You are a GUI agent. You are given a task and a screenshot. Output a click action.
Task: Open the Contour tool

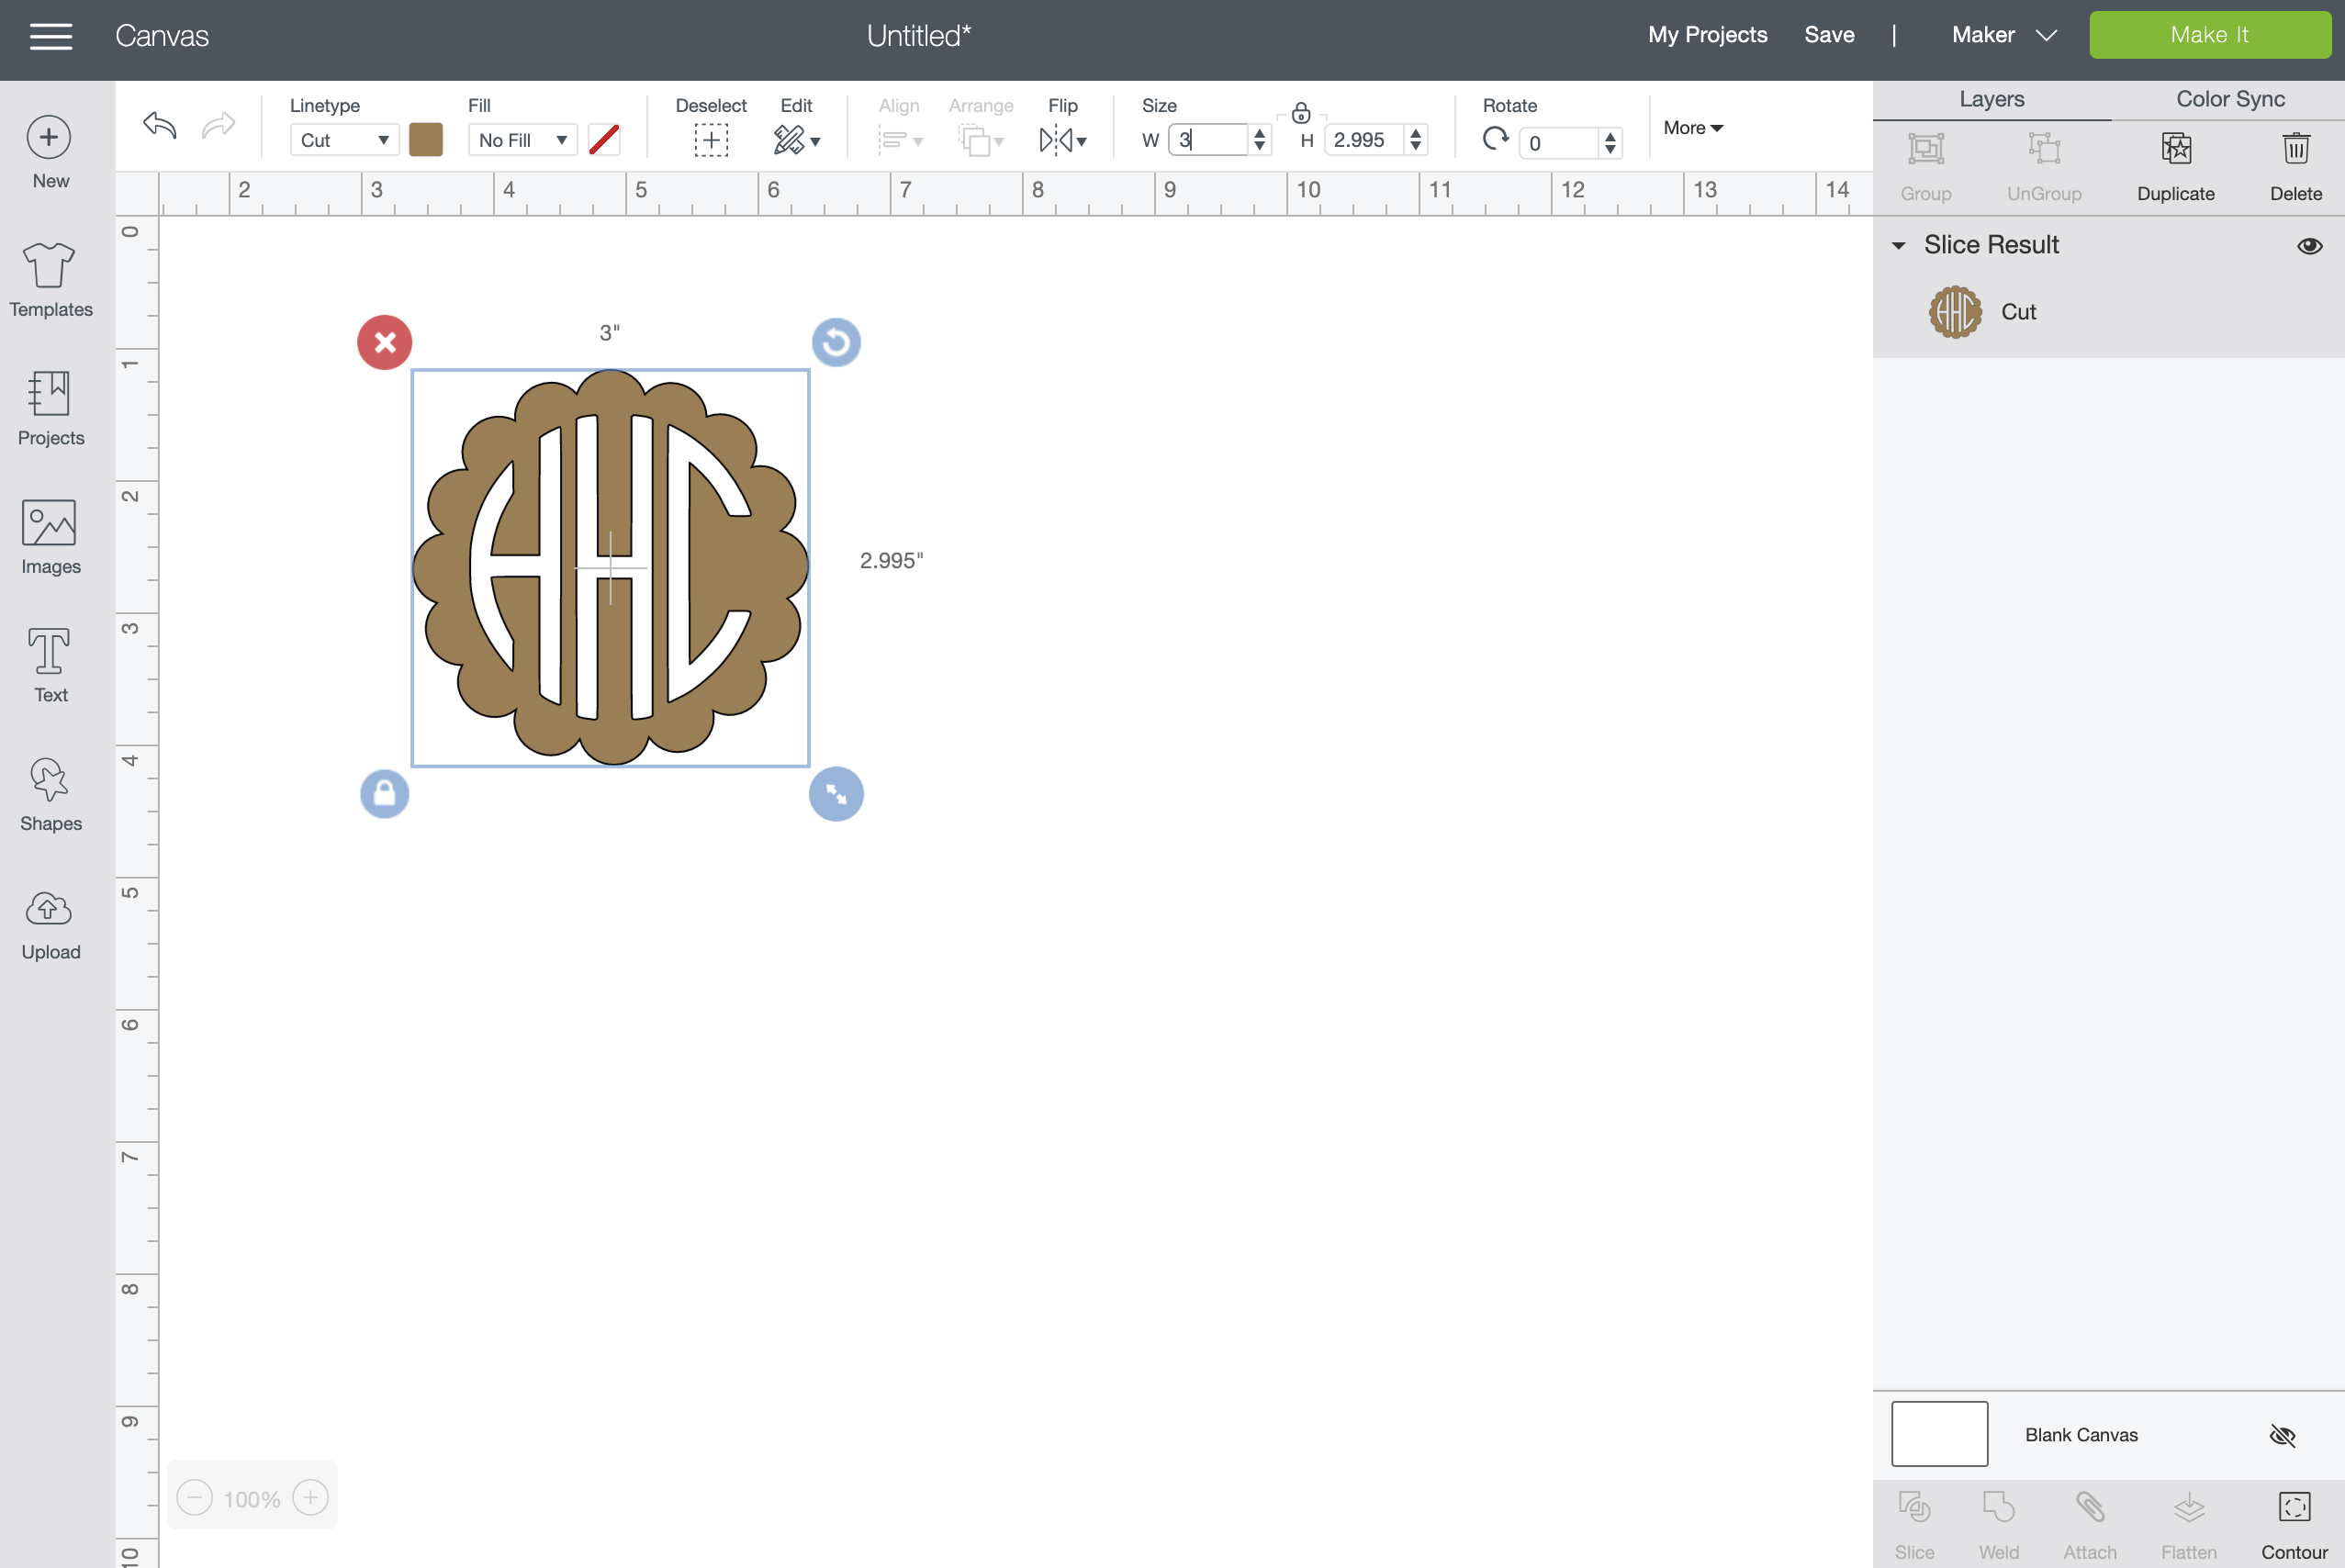click(2294, 1525)
